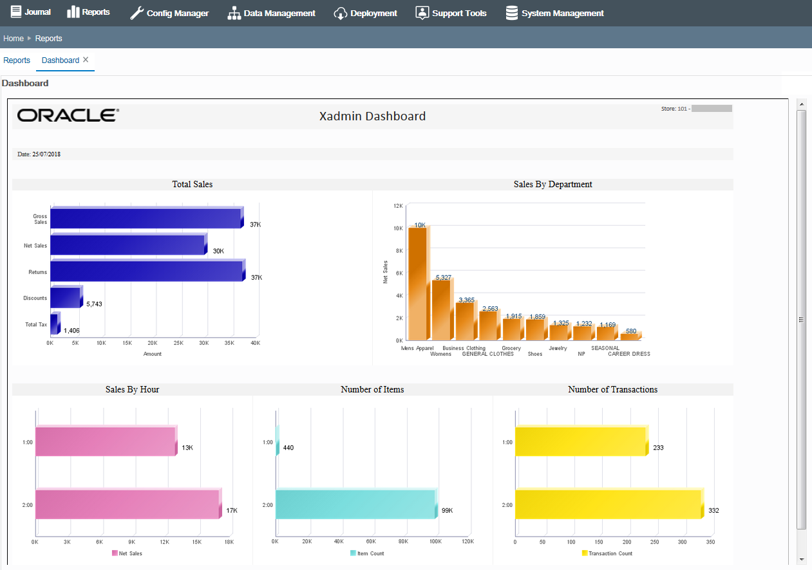Close the Dashboard tab
This screenshot has width=812, height=570.
86,59
